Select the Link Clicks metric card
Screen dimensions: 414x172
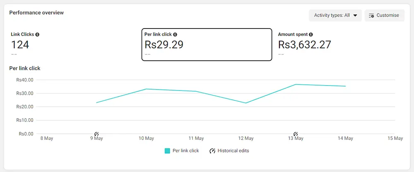pyautogui.click(x=74, y=45)
